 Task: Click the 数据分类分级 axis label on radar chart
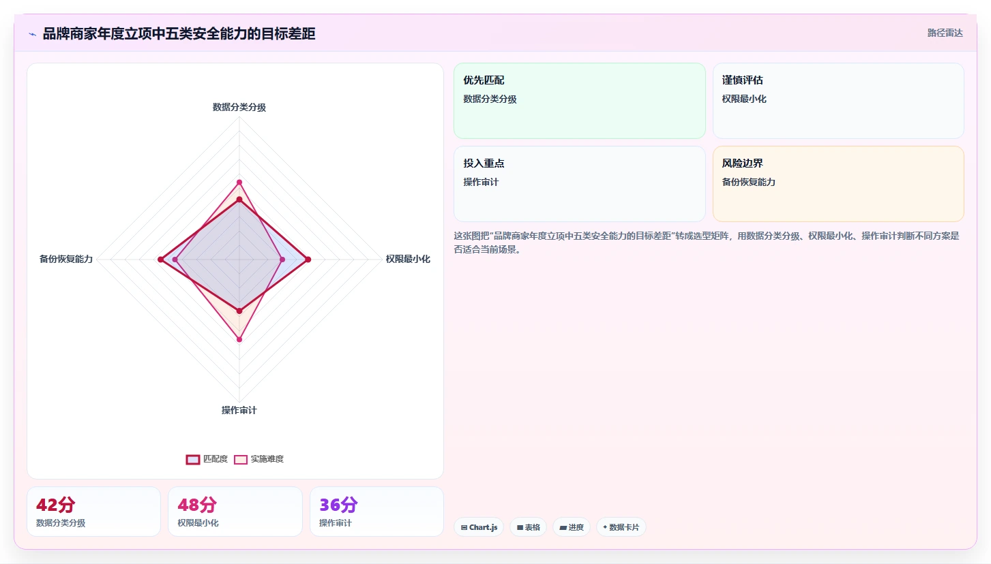pos(239,107)
